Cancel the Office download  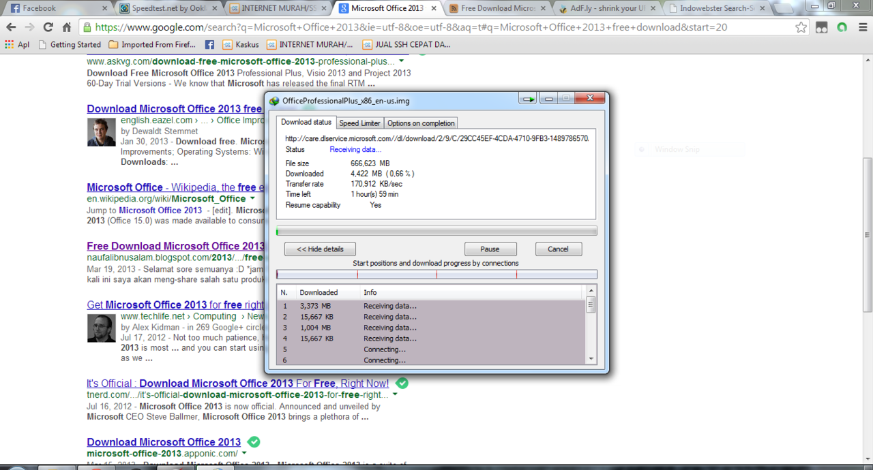click(558, 249)
